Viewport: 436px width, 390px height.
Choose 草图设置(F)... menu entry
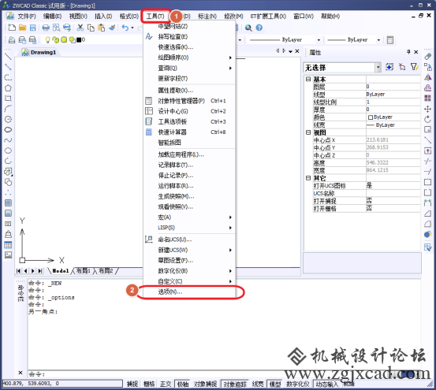[x=189, y=261]
